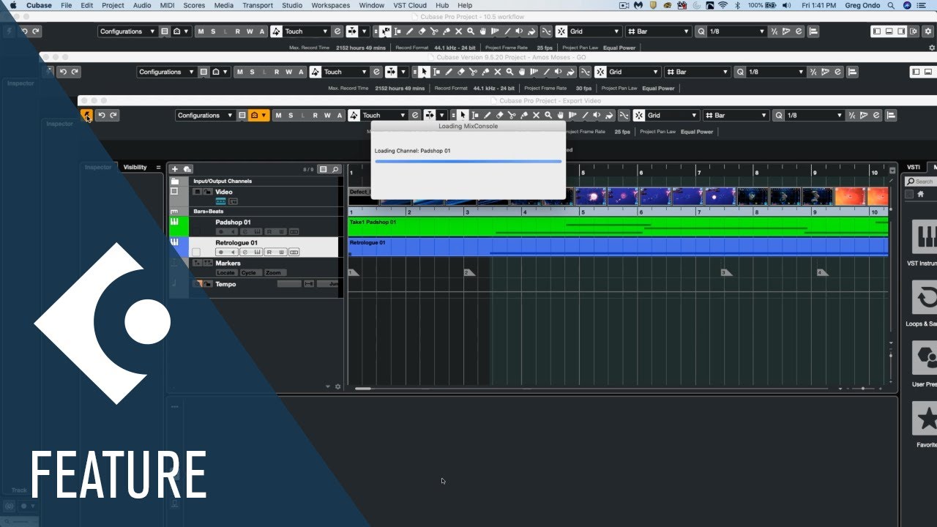The width and height of the screenshot is (937, 527).
Task: Toggle Write (W) automation in the Export Video window toolbar
Action: (x=327, y=115)
